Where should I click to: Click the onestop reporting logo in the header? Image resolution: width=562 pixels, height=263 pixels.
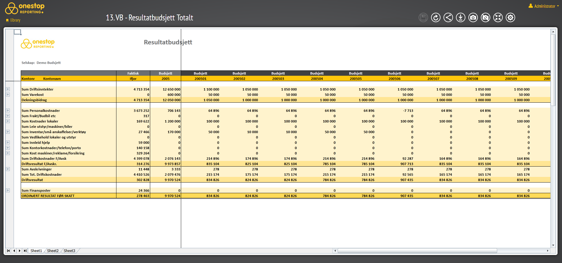point(25,8)
